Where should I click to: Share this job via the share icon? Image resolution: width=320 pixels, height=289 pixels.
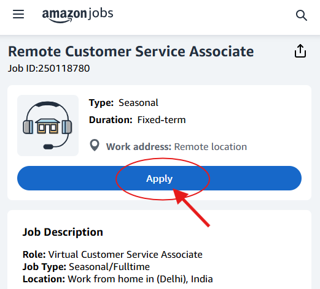click(300, 51)
